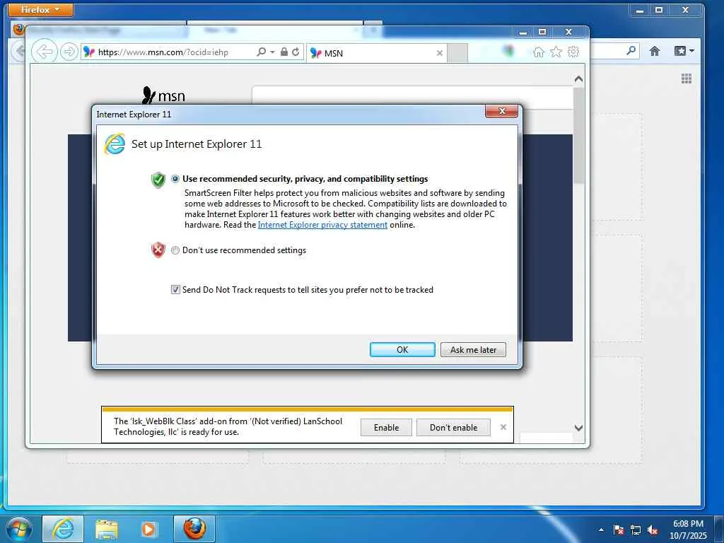
Task: Click the IE Home icon
Action: (538, 52)
